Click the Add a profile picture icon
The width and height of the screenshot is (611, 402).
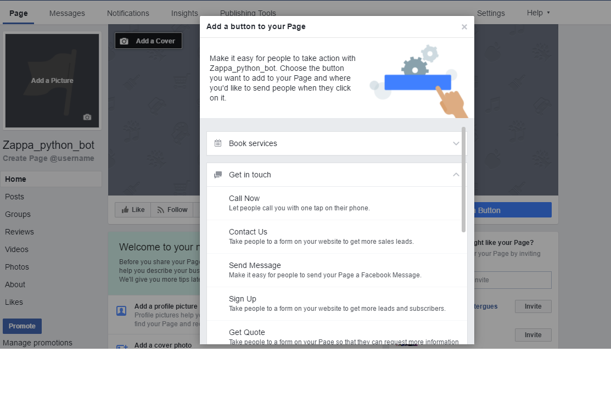point(121,311)
